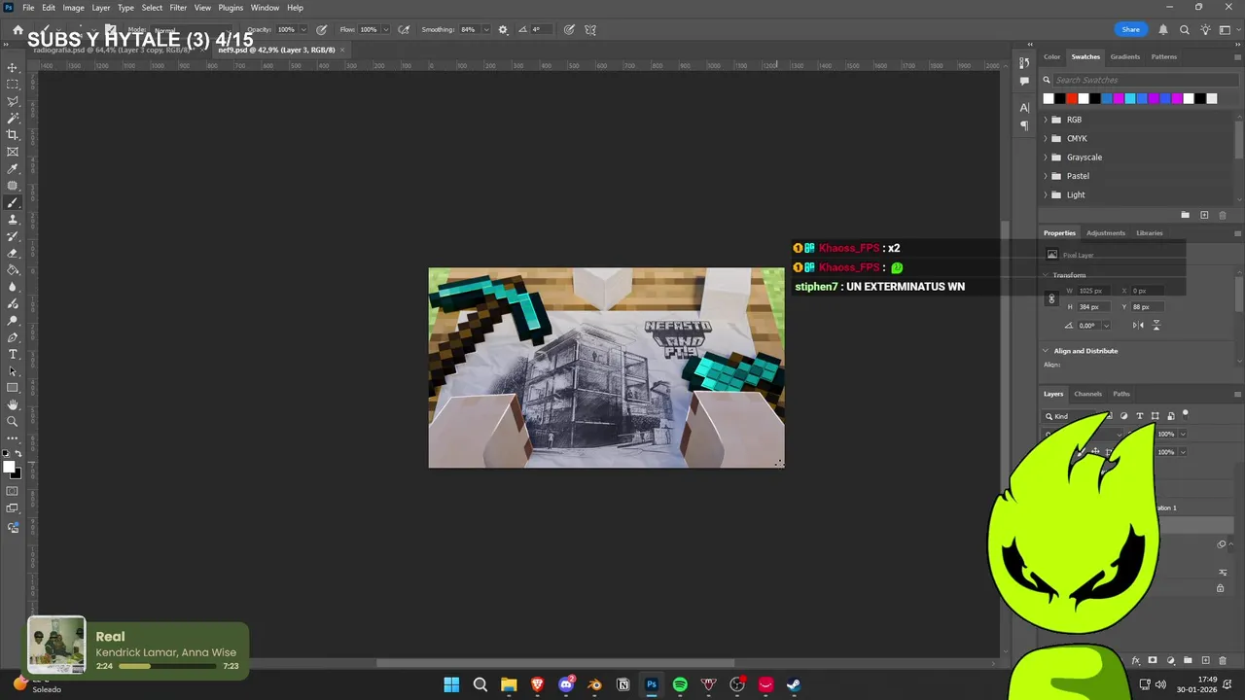Viewport: 1245px width, 700px height.
Task: Open smoothing options gear icon
Action: point(503,30)
